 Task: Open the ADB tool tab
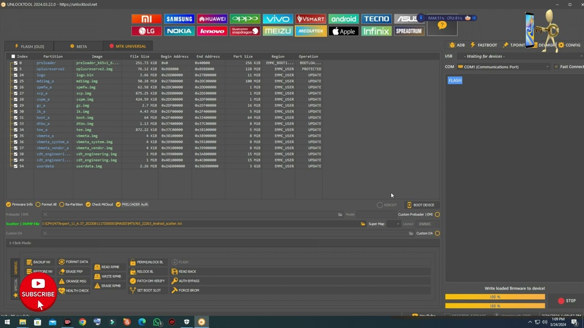[x=457, y=45]
